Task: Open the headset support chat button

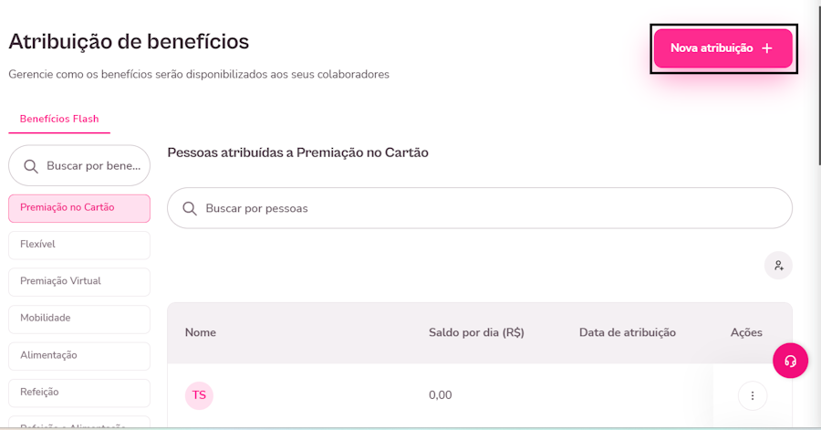Action: click(x=790, y=361)
